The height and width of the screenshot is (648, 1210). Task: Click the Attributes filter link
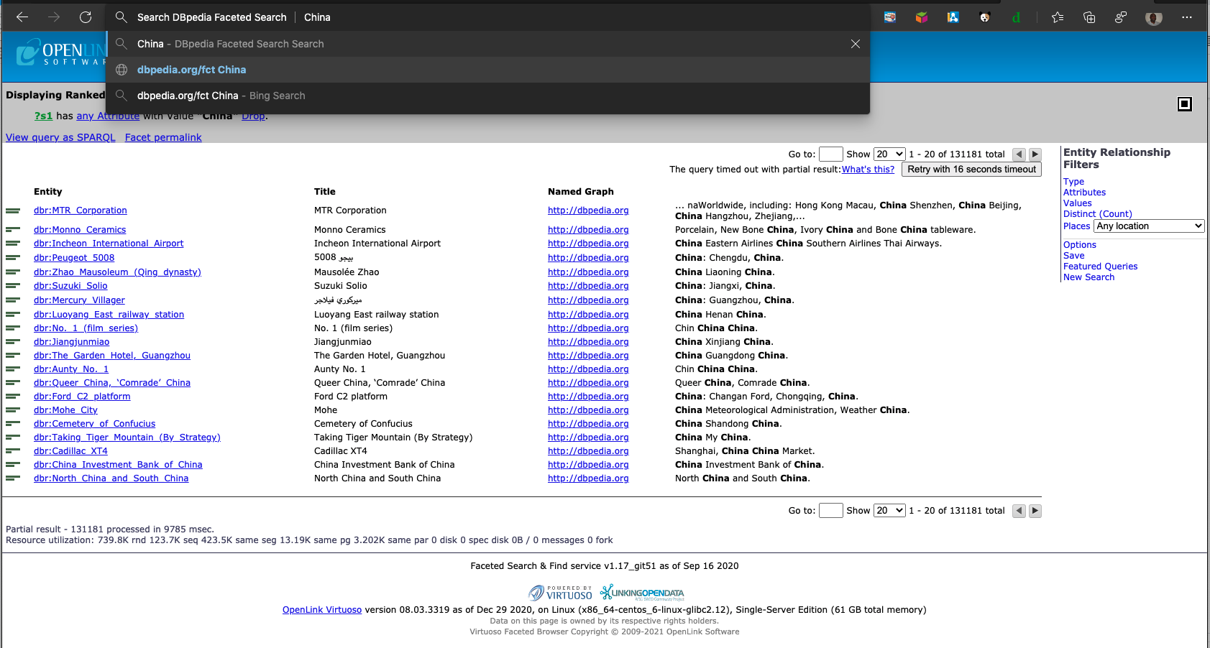(x=1084, y=193)
